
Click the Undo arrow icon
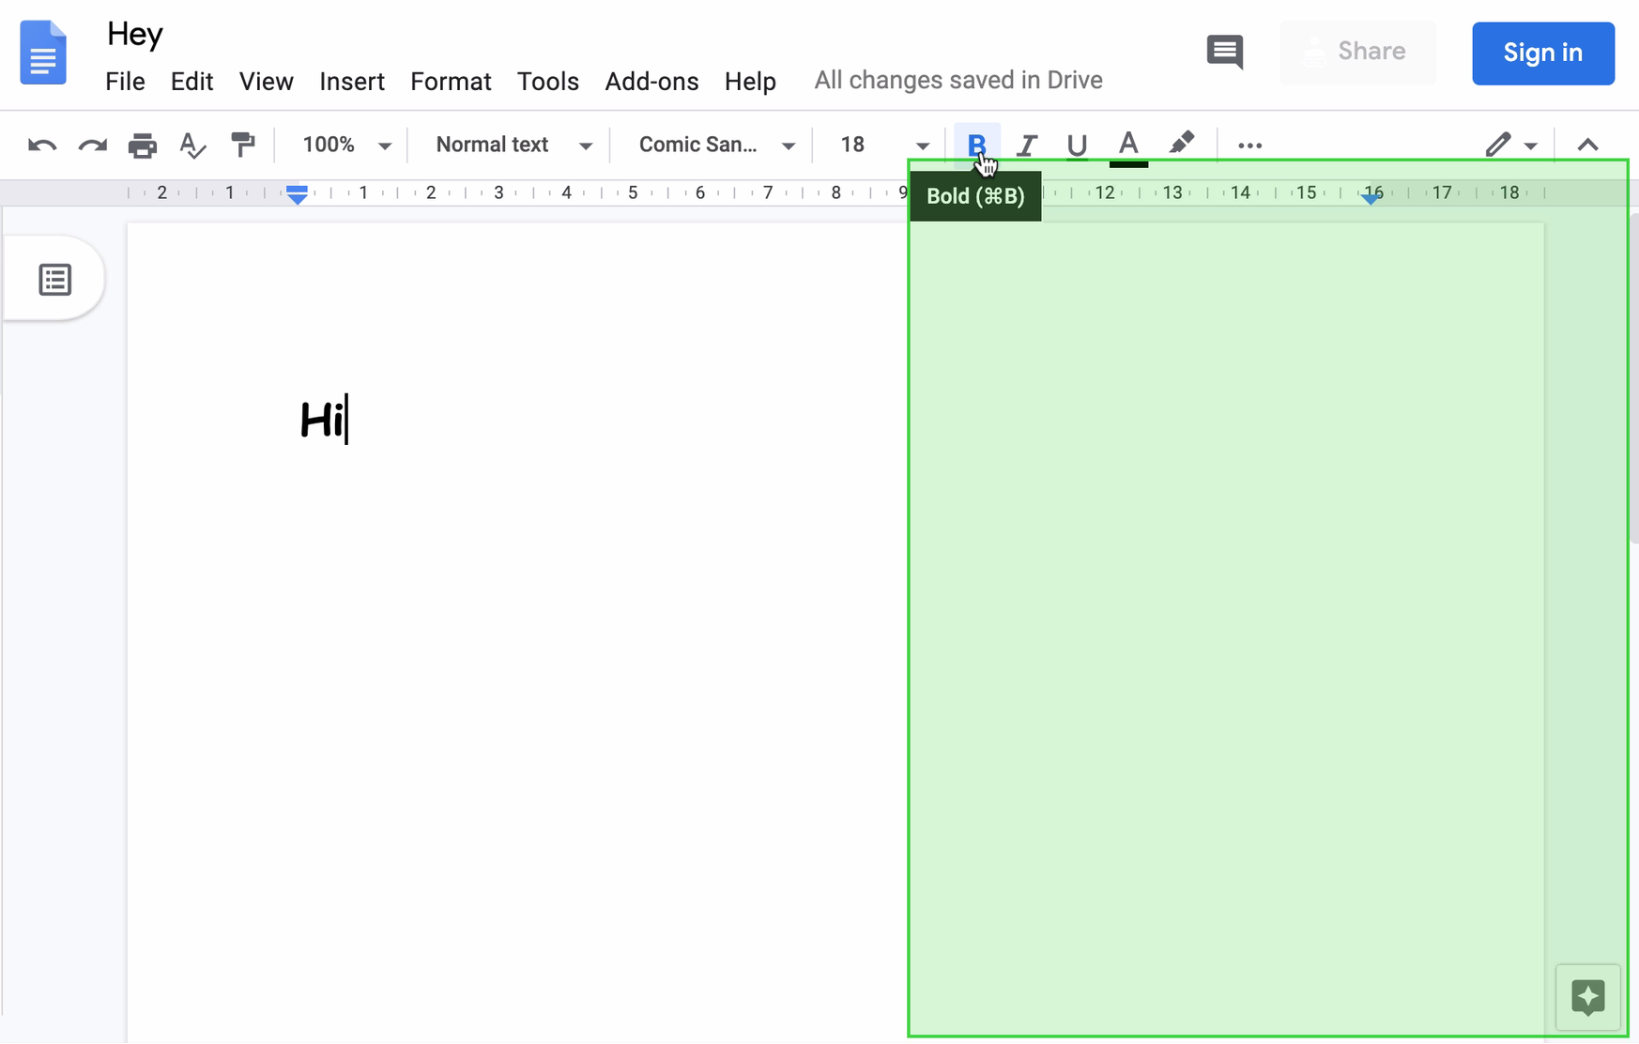(x=42, y=146)
